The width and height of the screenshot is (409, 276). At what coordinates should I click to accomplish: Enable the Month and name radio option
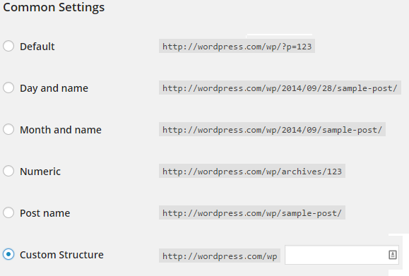[8, 130]
